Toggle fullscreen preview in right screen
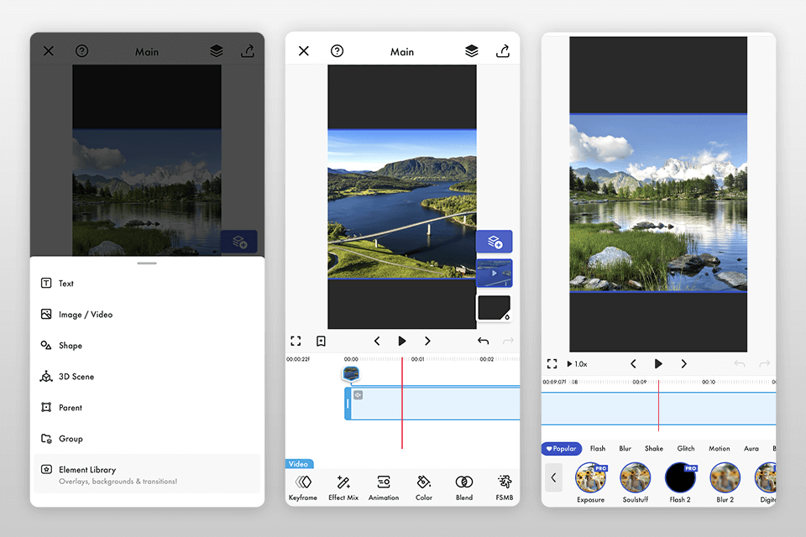This screenshot has height=537, width=806. point(552,364)
